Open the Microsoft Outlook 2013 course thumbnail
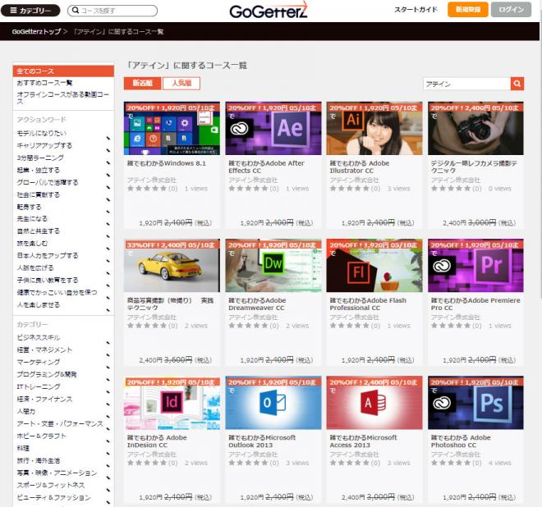The height and width of the screenshot is (507, 542). click(273, 403)
